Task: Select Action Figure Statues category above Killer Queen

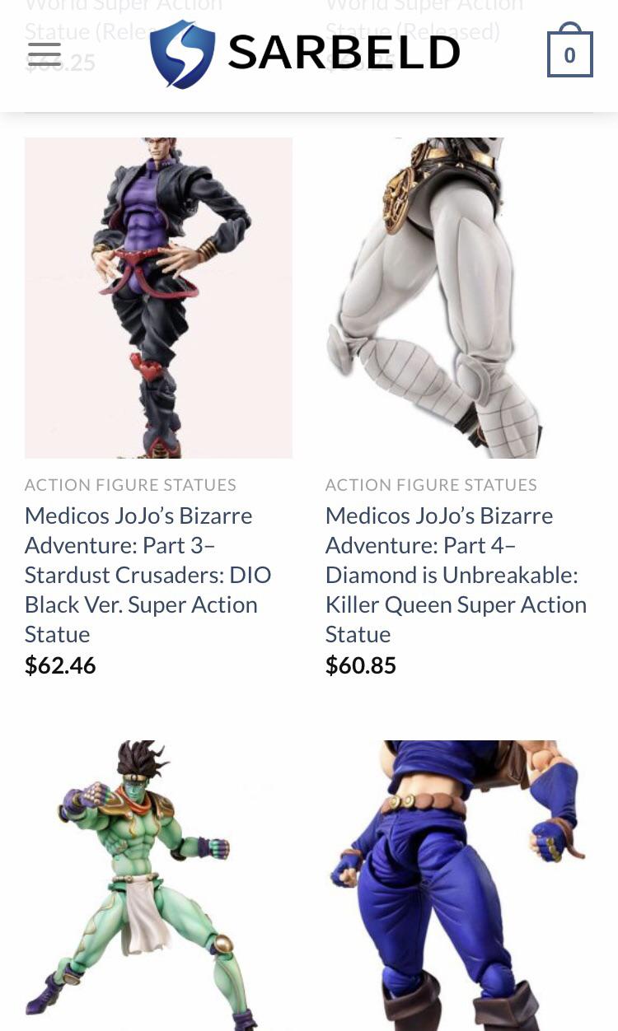Action: tap(431, 485)
